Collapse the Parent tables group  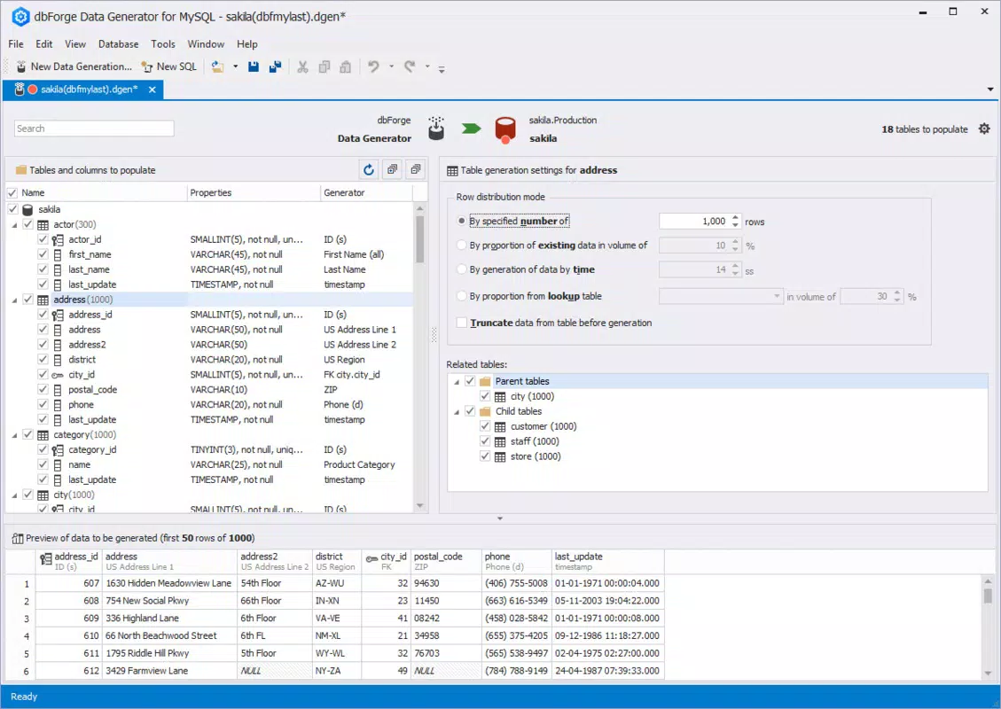[x=457, y=382]
